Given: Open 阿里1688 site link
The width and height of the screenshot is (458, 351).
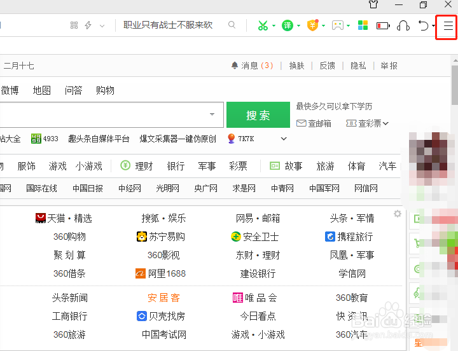Looking at the screenshot, I should click(x=161, y=273).
